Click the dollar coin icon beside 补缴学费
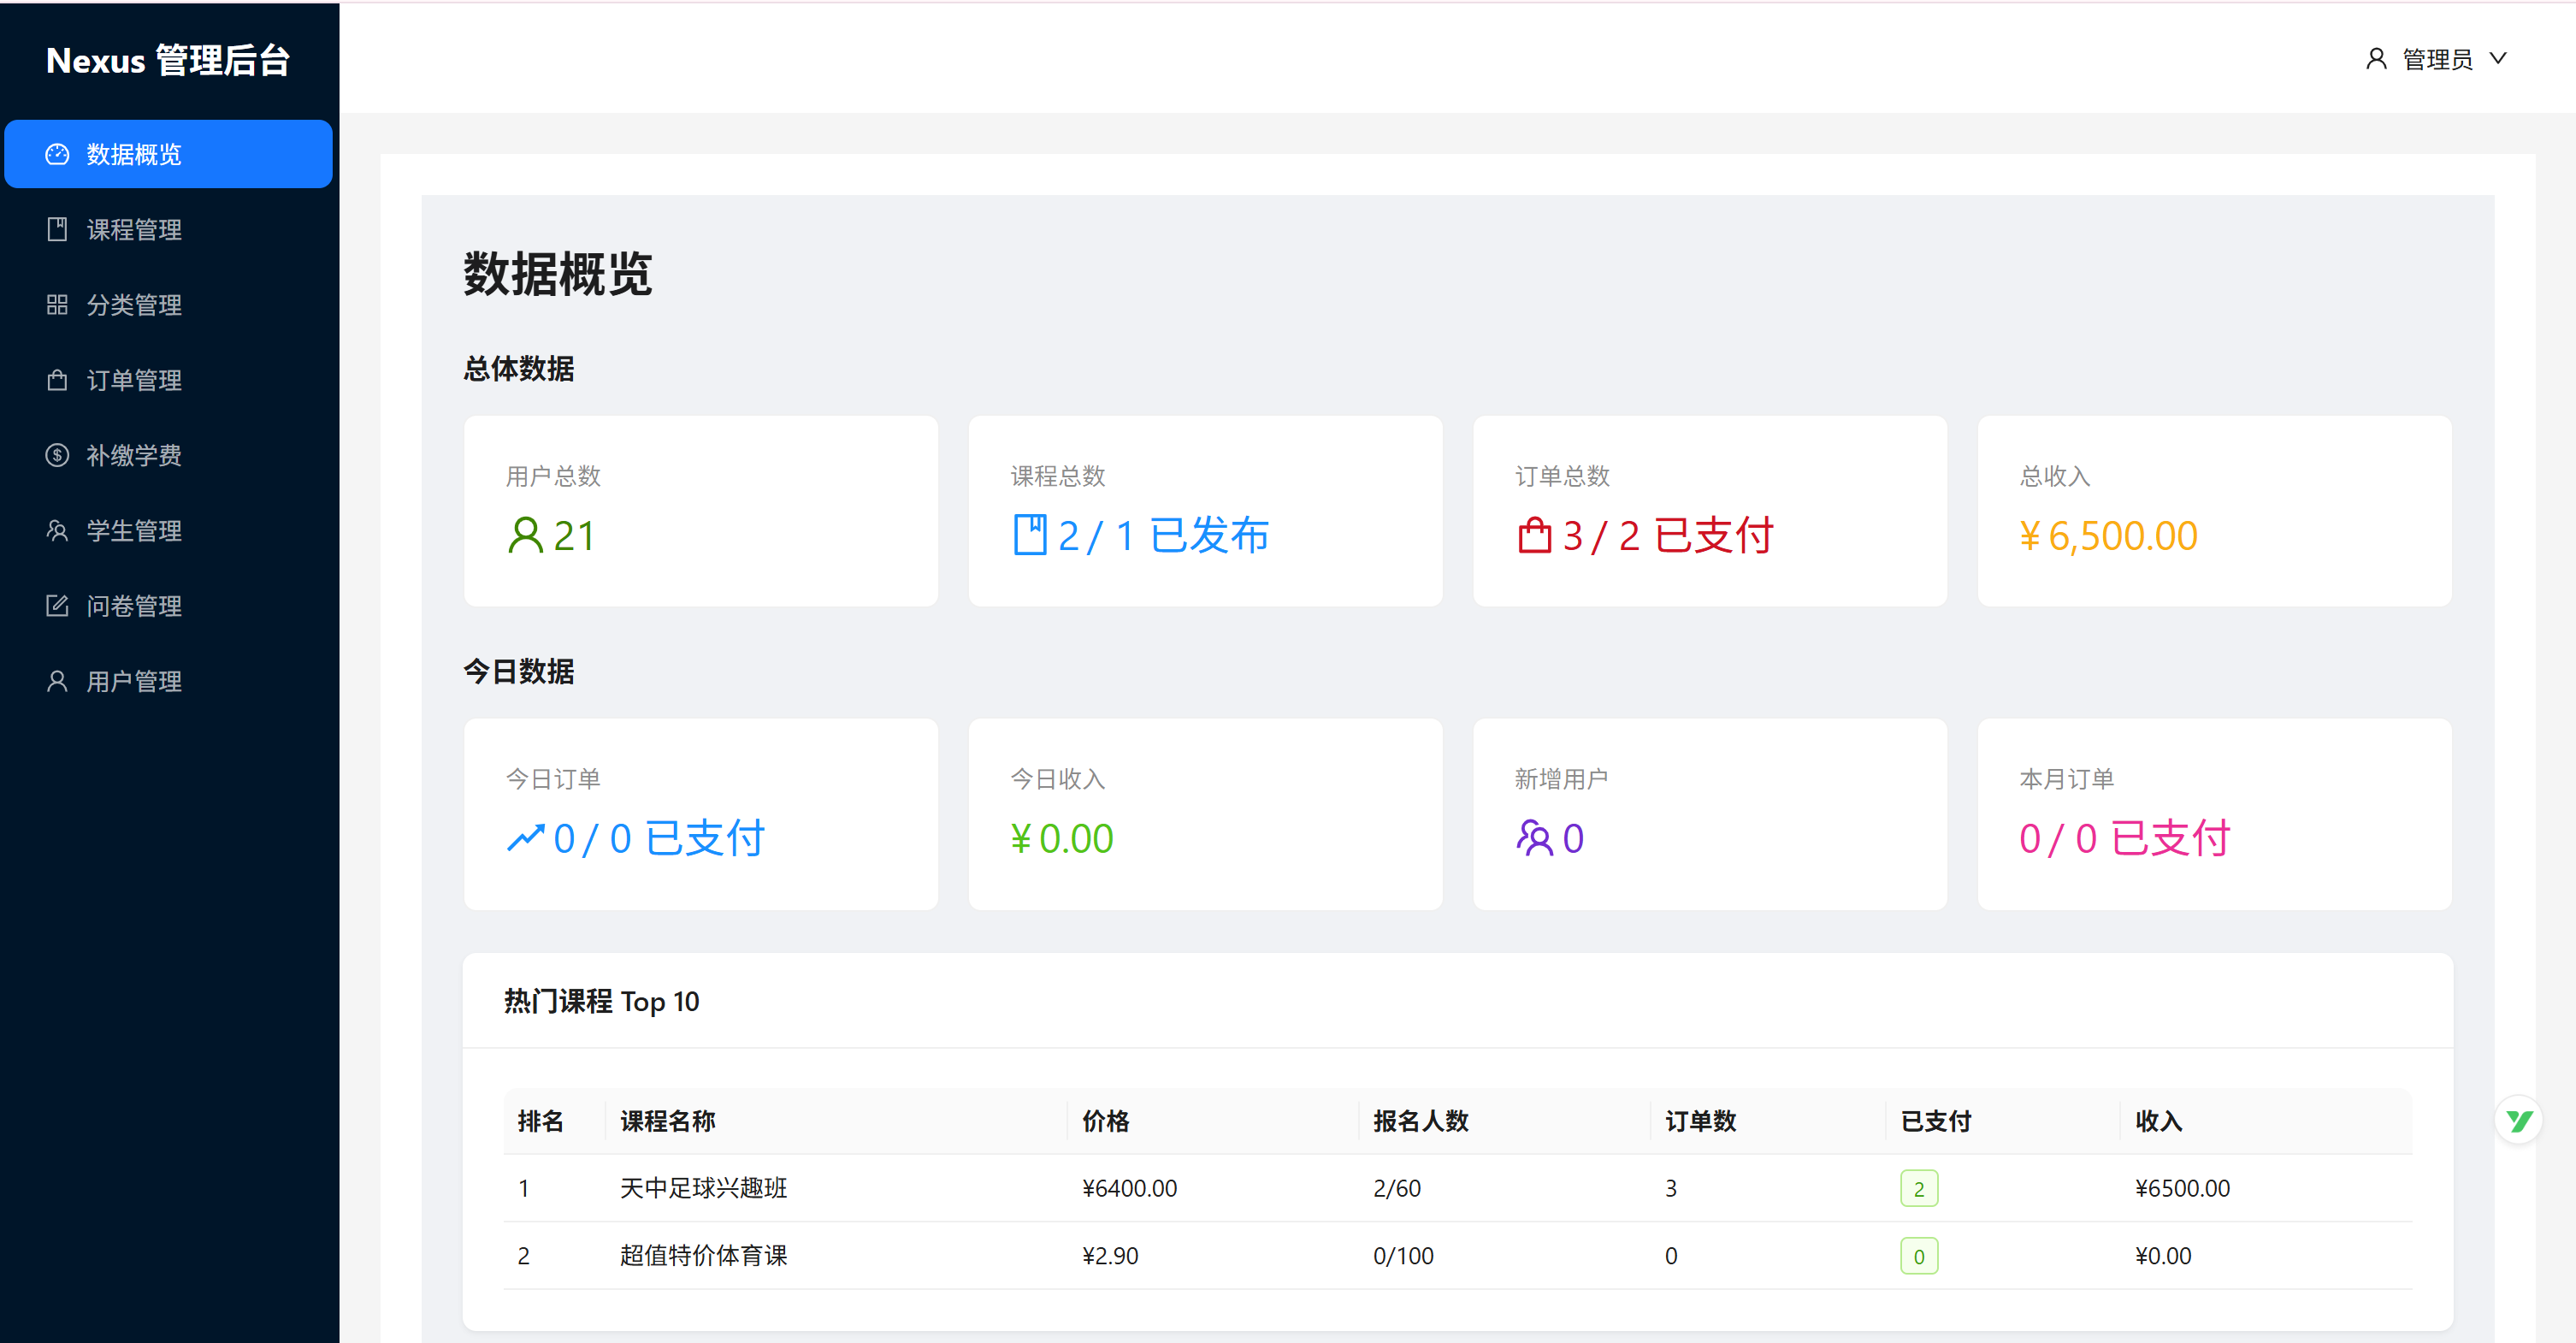The height and width of the screenshot is (1343, 2576). tap(57, 455)
